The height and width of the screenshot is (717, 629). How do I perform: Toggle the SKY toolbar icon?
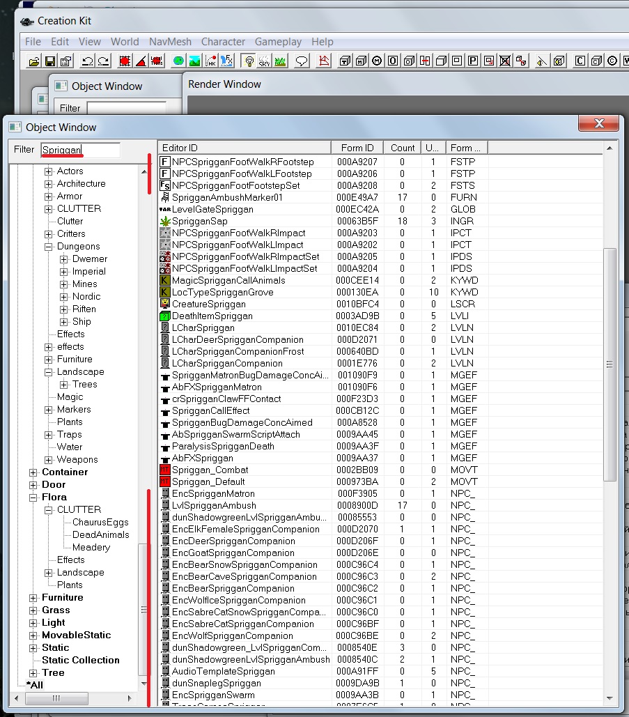tap(265, 61)
